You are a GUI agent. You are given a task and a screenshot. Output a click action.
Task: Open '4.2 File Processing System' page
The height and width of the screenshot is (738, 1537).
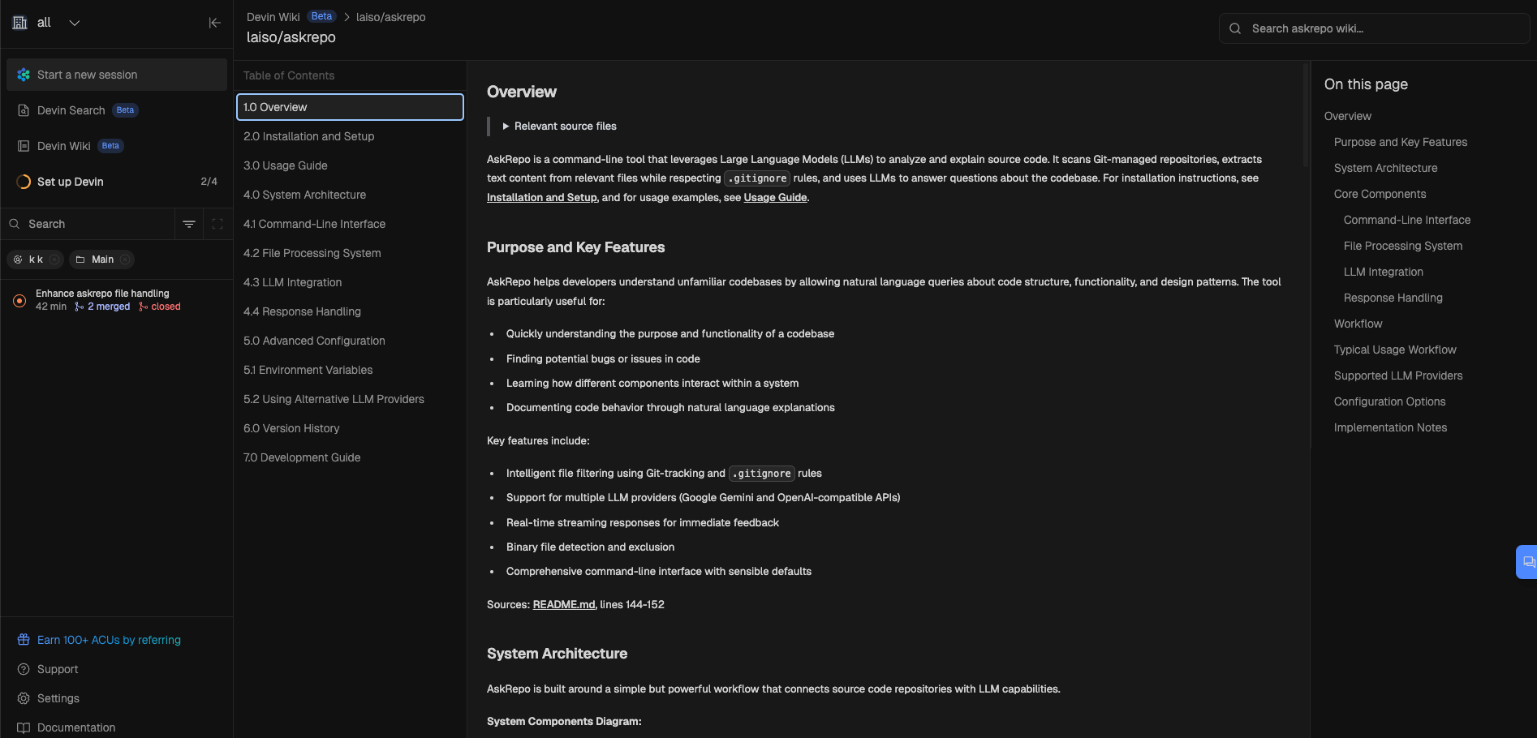pyautogui.click(x=350, y=253)
